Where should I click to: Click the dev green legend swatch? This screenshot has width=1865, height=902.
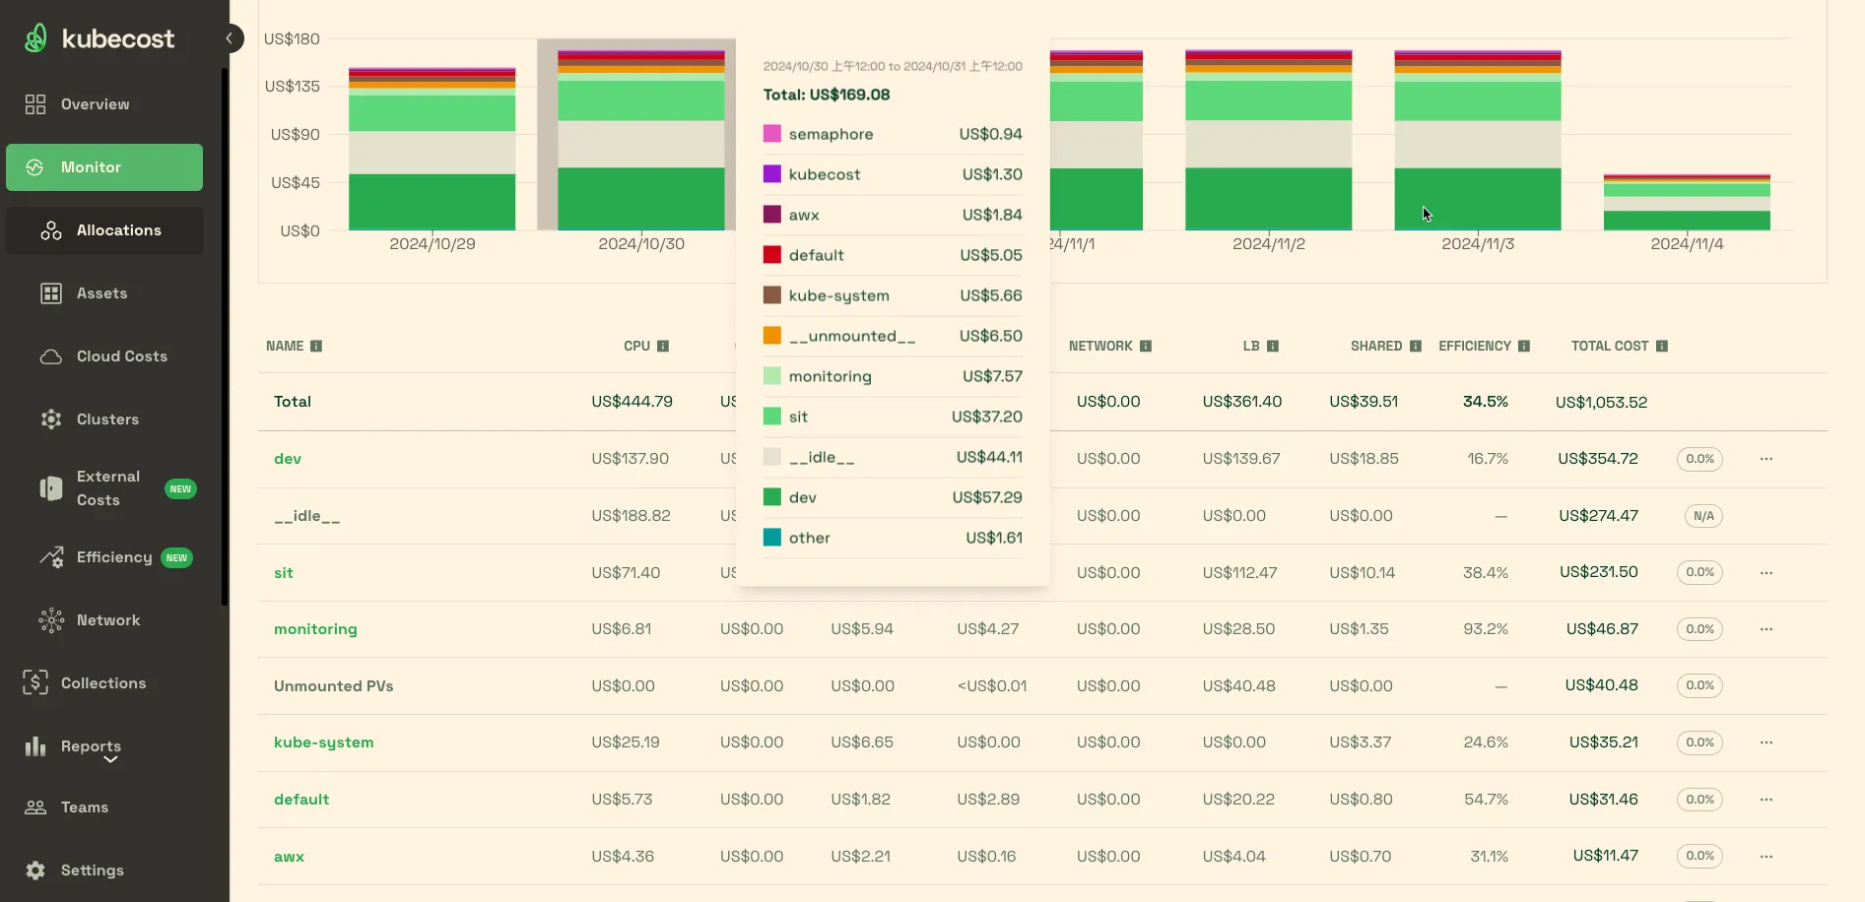click(772, 497)
